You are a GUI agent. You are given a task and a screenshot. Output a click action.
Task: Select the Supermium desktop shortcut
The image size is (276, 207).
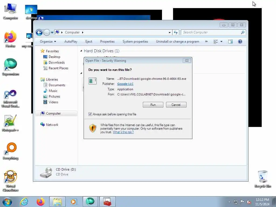click(11, 67)
